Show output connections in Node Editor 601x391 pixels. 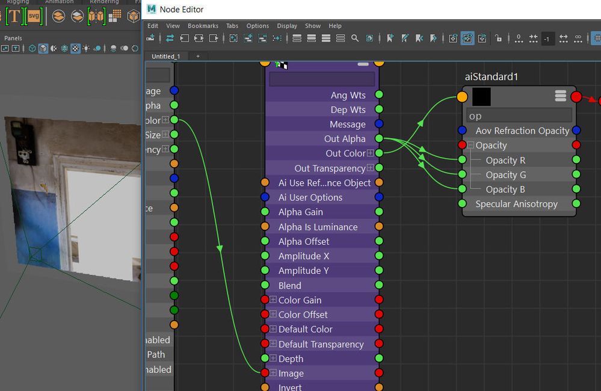[214, 38]
